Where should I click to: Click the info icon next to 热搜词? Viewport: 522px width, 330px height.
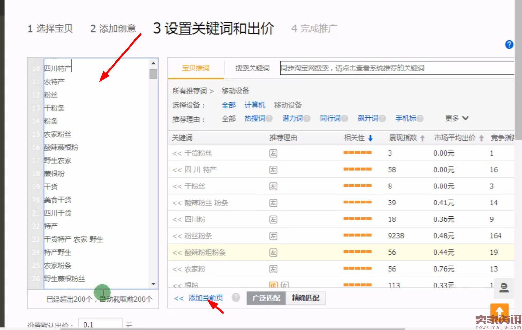[x=269, y=118]
